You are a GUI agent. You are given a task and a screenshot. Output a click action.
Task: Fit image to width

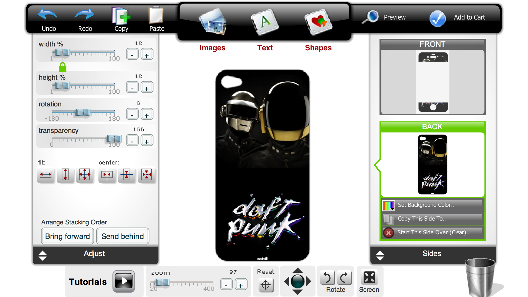(x=46, y=174)
